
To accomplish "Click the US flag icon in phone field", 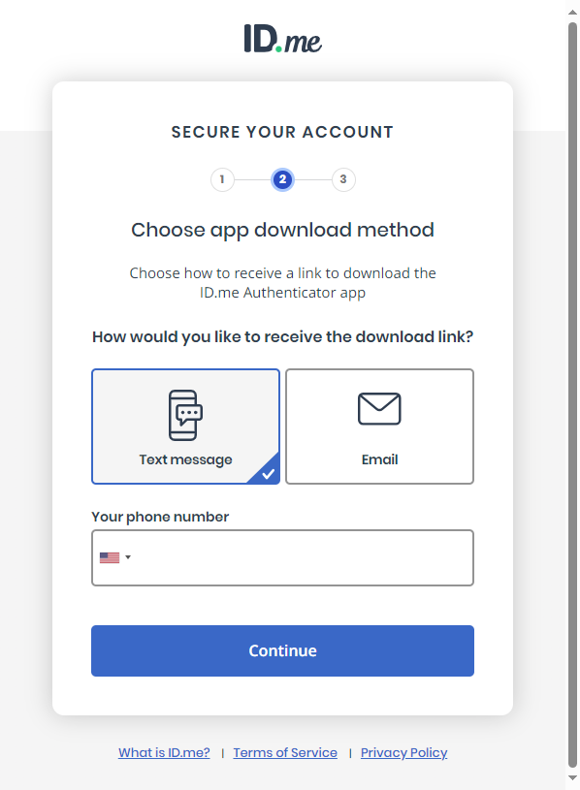I will pos(110,556).
